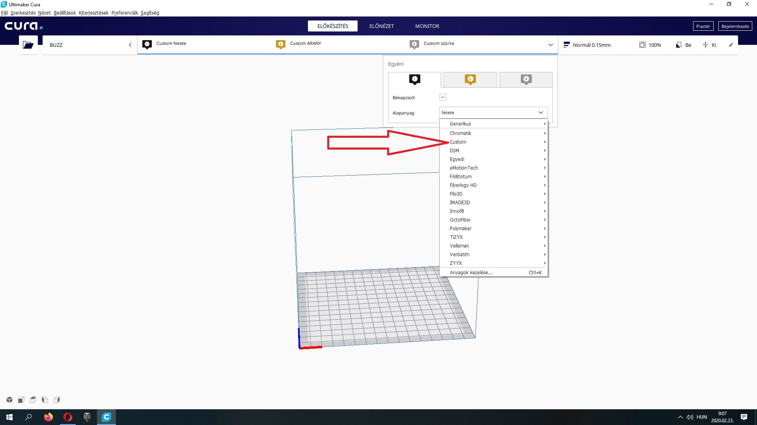Viewport: 757px width, 425px height.
Task: Click the open file folder icon
Action: tap(28, 45)
